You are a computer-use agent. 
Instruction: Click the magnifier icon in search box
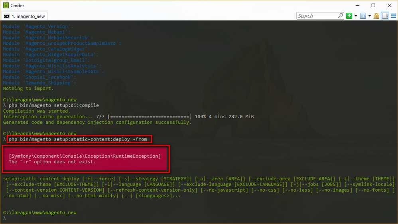[x=341, y=16]
